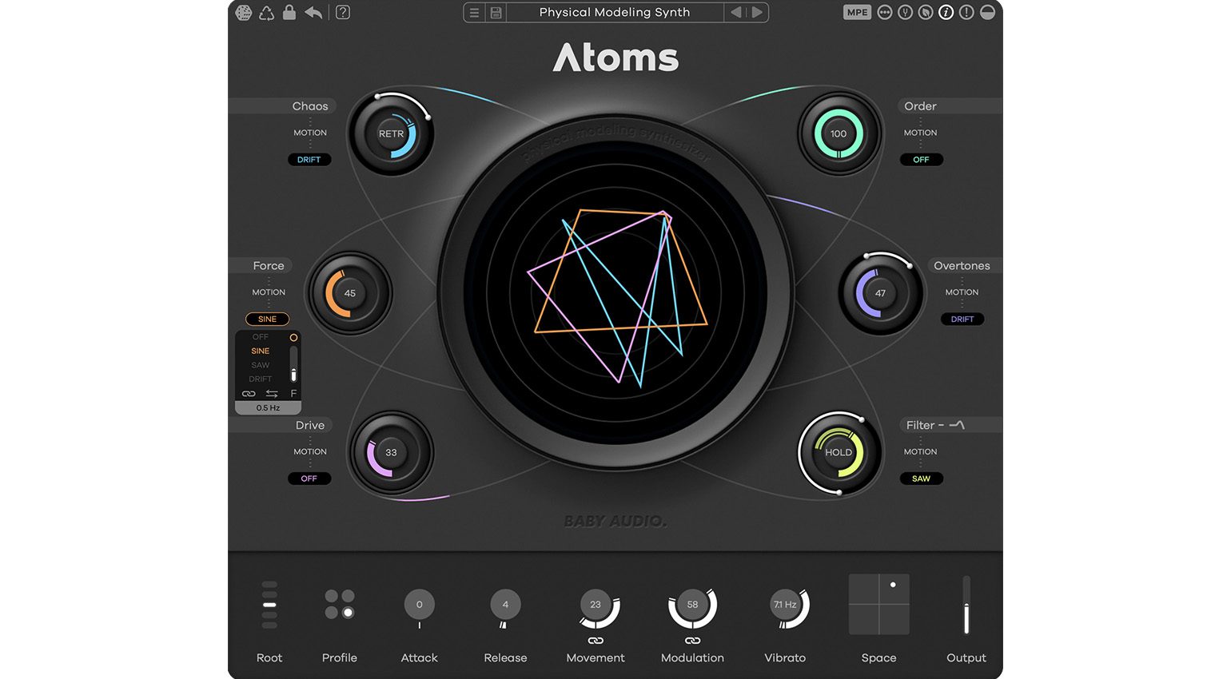Click the F icon in Force motion panel

point(293,394)
